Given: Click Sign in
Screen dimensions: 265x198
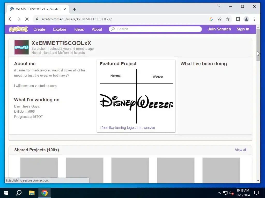Looking at the screenshot, I should [243, 29].
